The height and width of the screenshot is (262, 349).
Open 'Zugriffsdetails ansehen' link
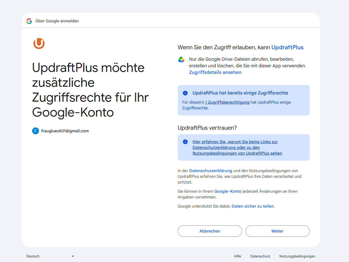point(215,72)
